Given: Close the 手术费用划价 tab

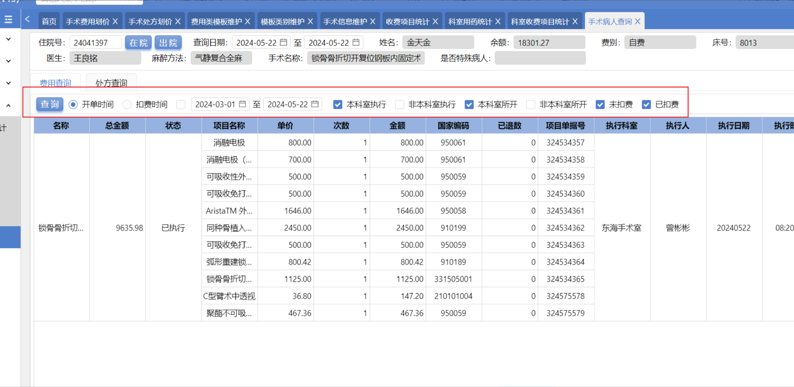Looking at the screenshot, I should coord(116,22).
